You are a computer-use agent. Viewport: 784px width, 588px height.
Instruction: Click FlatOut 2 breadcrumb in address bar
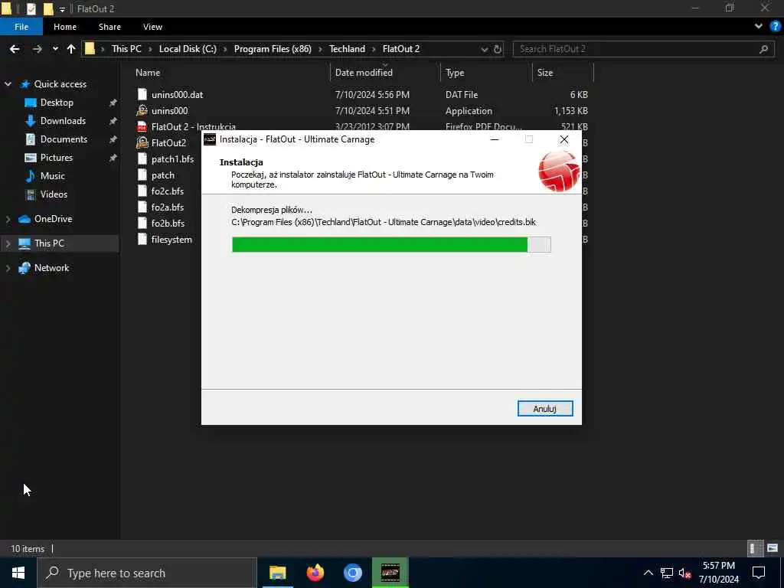click(x=401, y=49)
